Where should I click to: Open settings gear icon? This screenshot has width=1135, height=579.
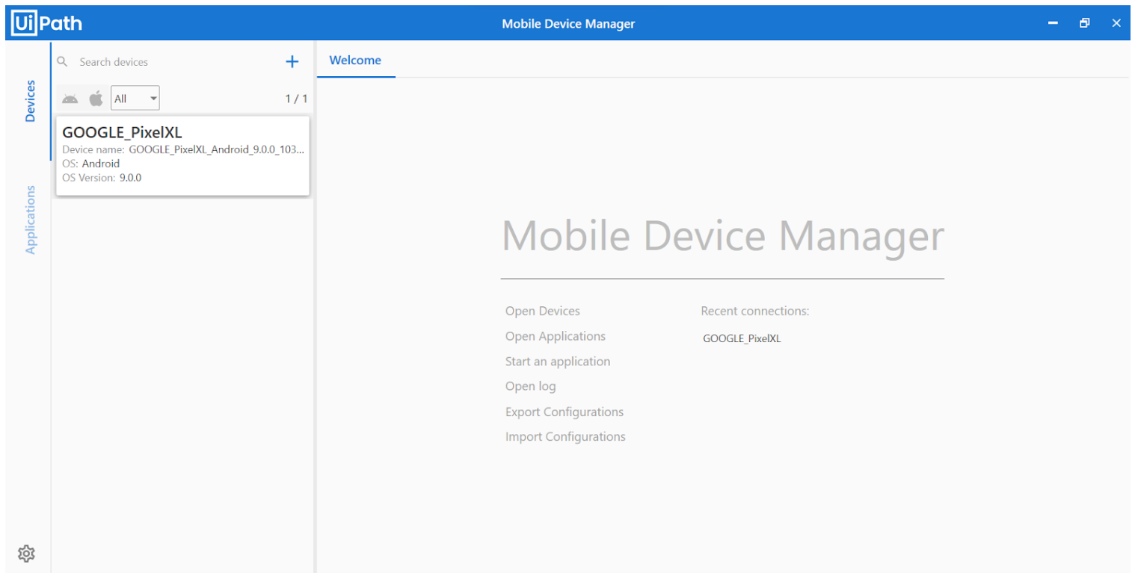(x=26, y=554)
